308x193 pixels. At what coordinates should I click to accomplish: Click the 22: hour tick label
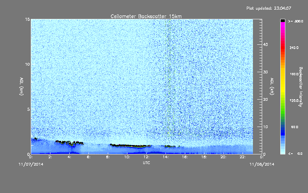click(x=243, y=157)
